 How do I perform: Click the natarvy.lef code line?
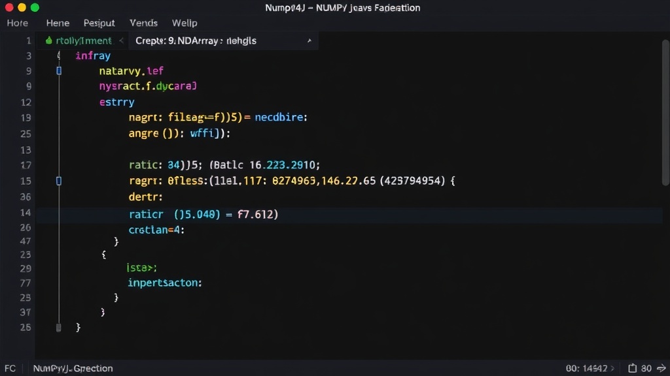tap(131, 70)
